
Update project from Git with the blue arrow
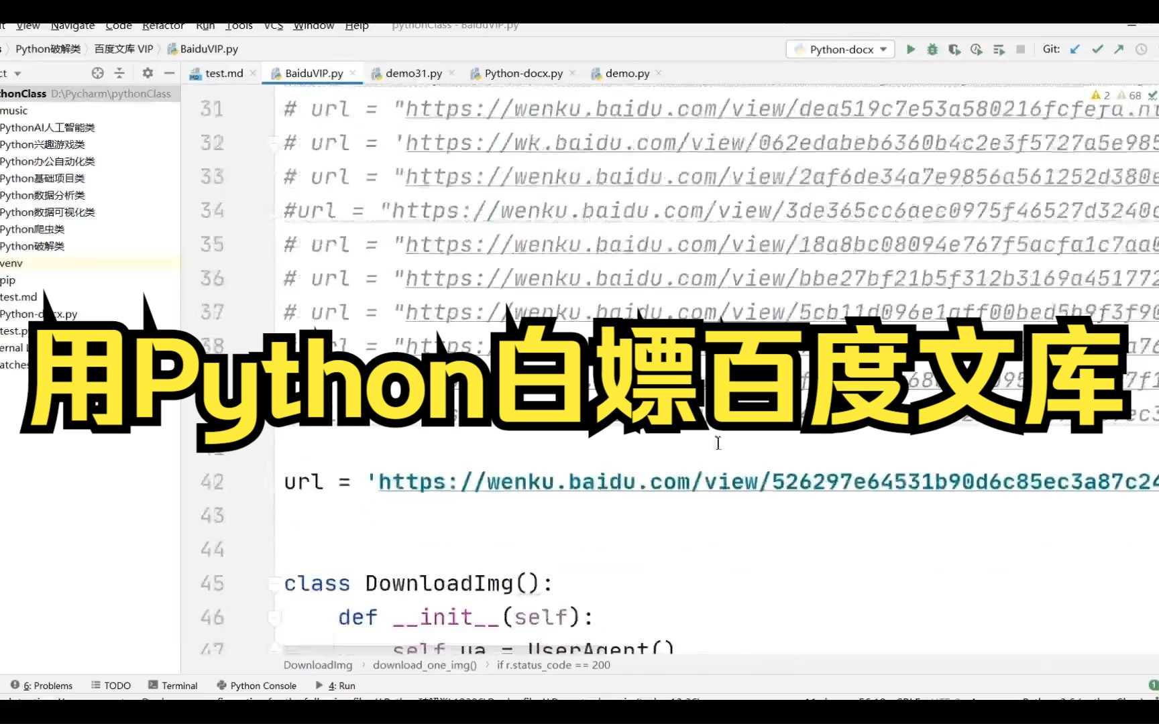click(x=1074, y=49)
